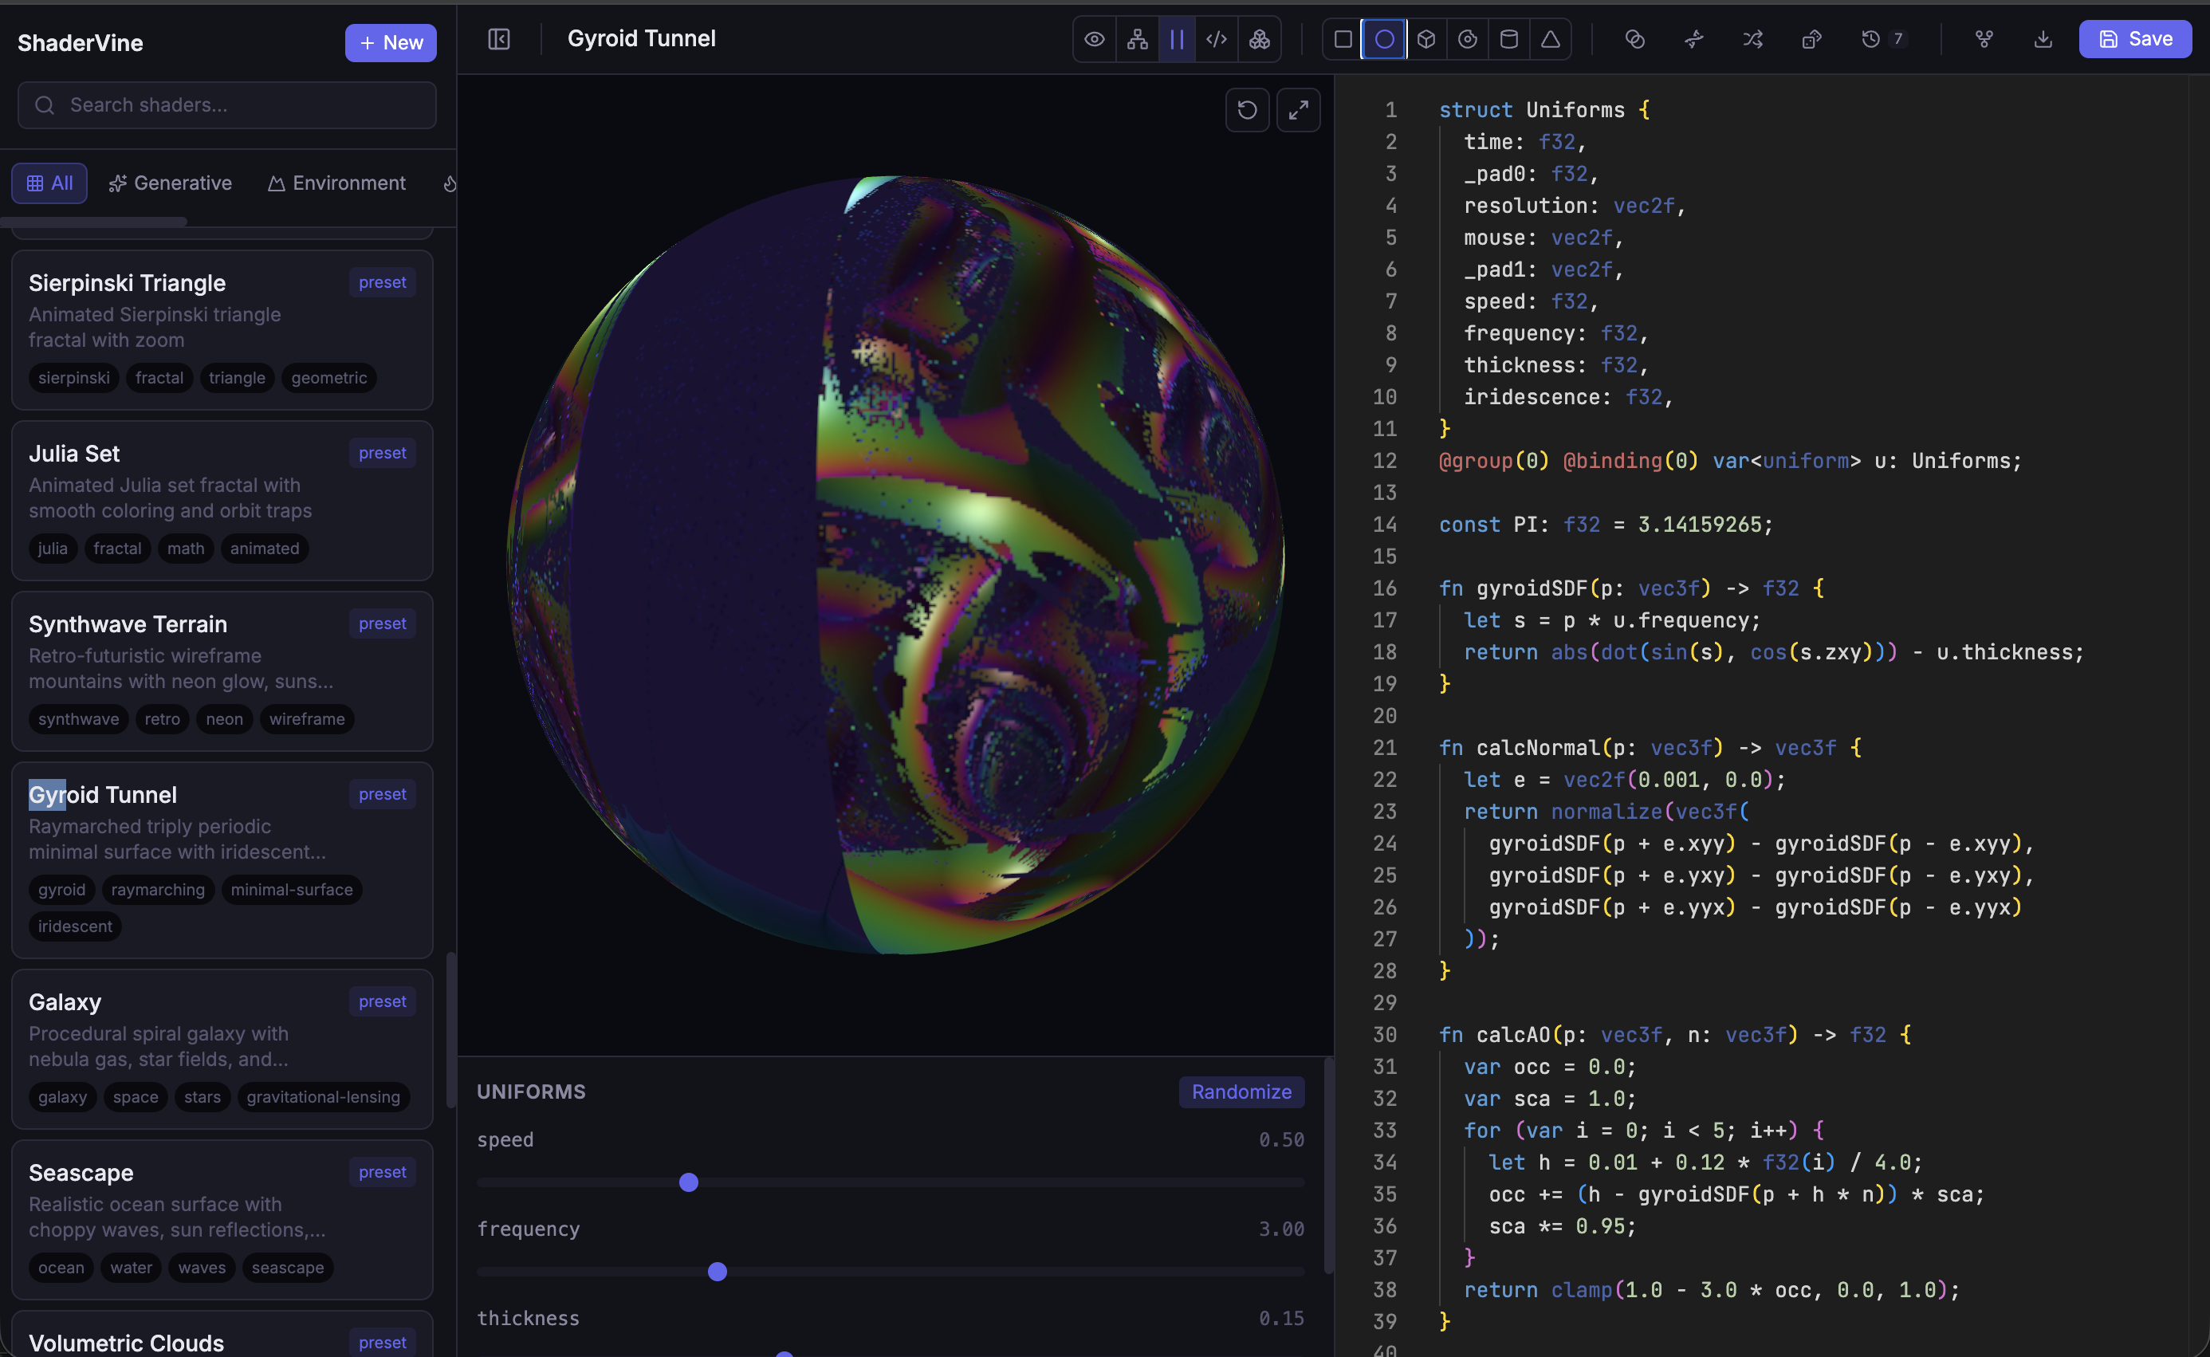
Task: Open the Galaxy preset card
Action: click(x=222, y=1049)
